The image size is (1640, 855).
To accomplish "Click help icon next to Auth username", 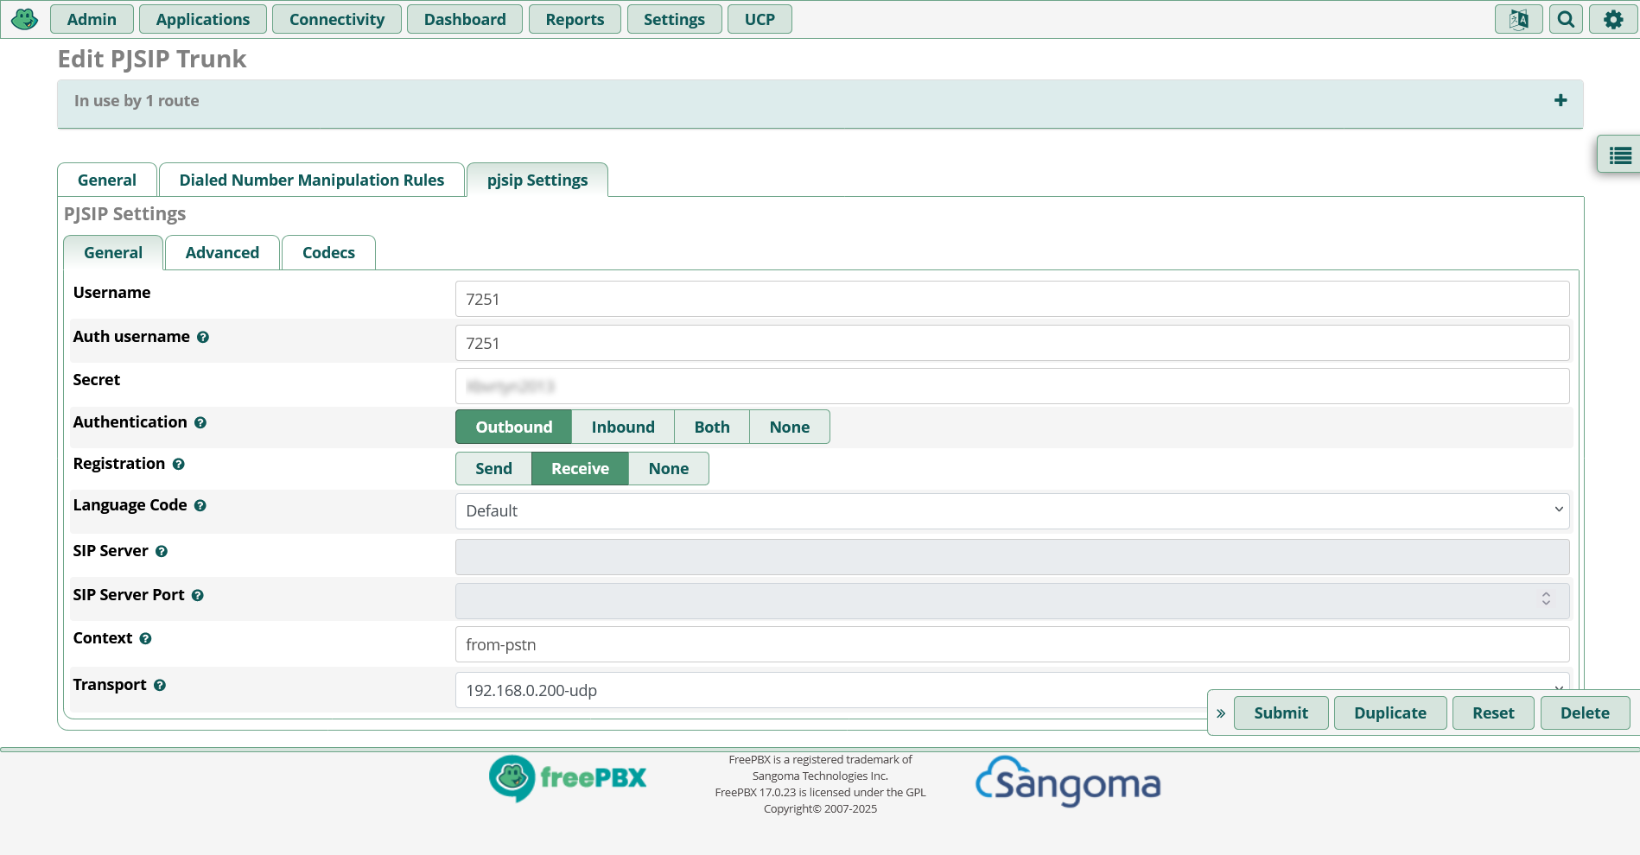I will click(x=203, y=338).
